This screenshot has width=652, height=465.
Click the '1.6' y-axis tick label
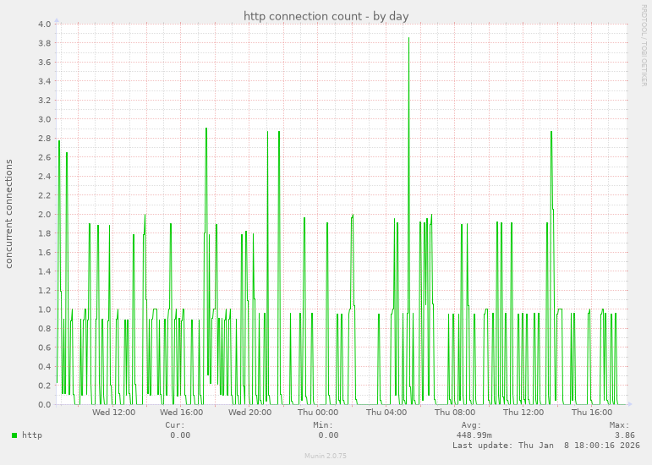pyautogui.click(x=45, y=253)
